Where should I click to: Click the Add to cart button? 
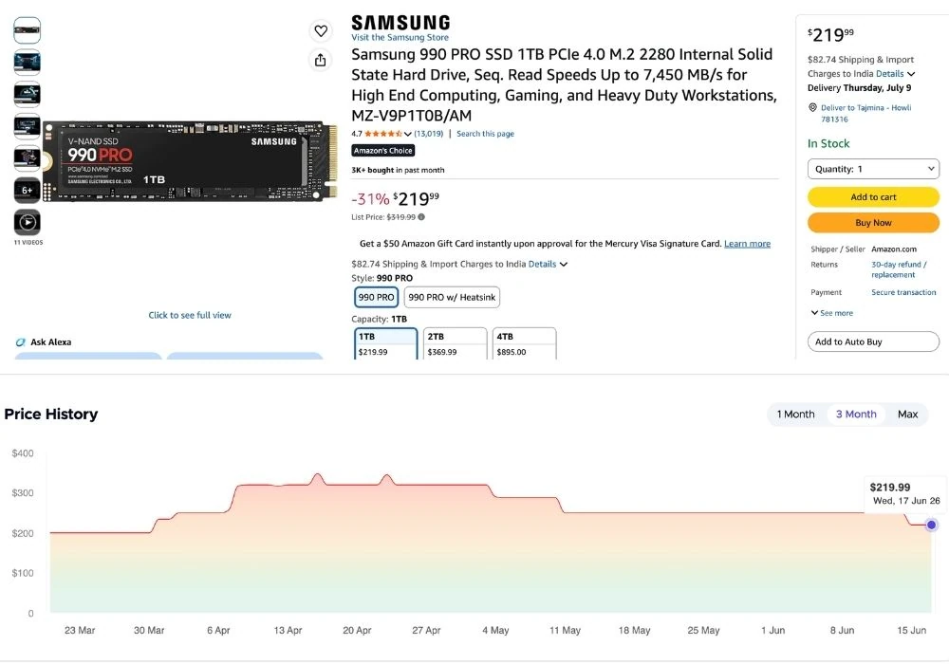(x=873, y=197)
